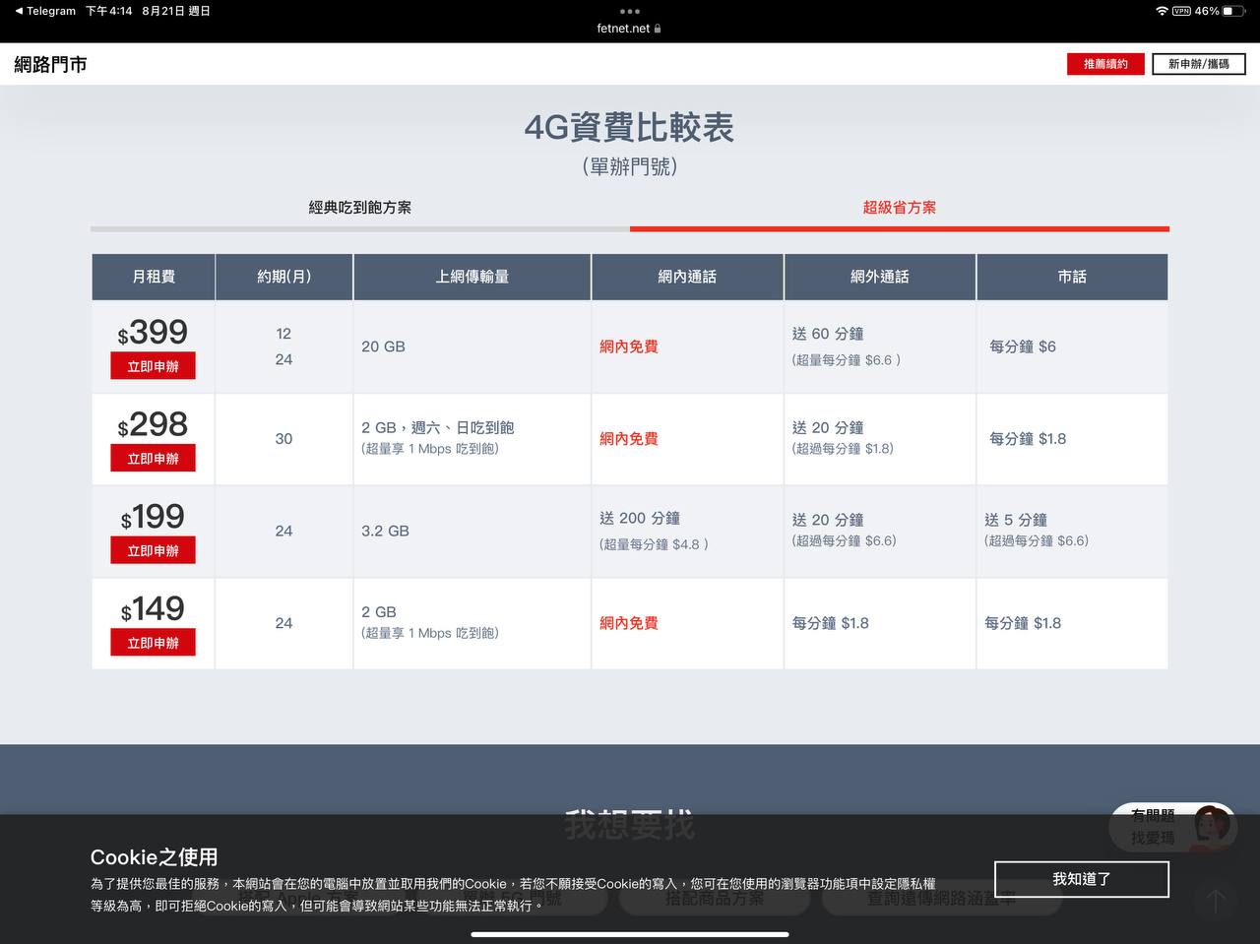1260x944 pixels.
Task: Tap the VPN indicator in status bar
Action: click(x=1181, y=11)
